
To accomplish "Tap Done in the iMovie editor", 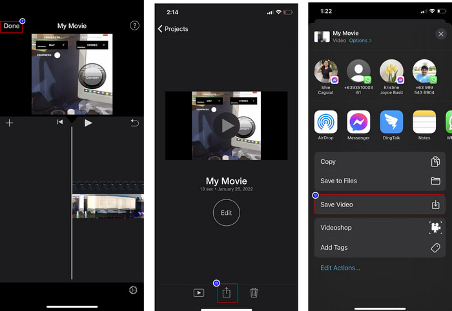I will coord(12,26).
